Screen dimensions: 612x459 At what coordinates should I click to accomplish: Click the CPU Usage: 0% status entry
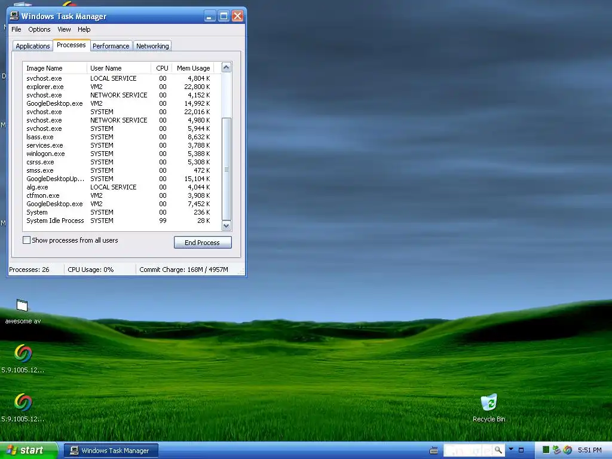coord(91,270)
